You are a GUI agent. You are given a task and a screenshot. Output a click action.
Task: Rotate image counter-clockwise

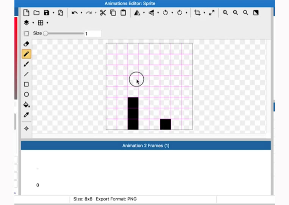(166, 13)
